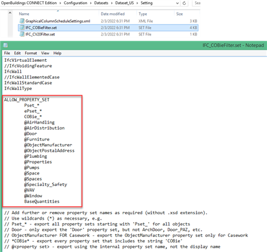Navigate to Configuration in breadcrumb path

pos(76,3)
